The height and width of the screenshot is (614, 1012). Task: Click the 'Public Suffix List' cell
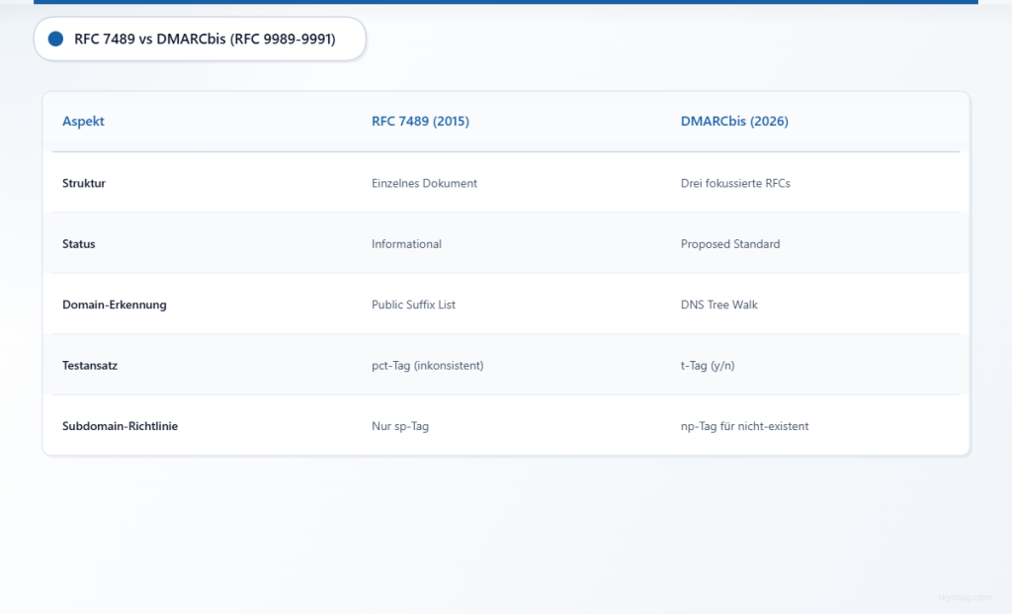413,305
